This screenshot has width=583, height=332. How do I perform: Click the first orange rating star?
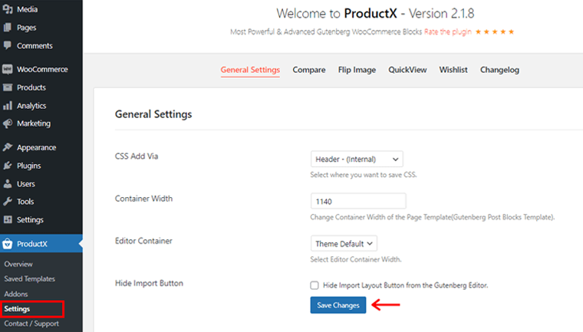[478, 32]
